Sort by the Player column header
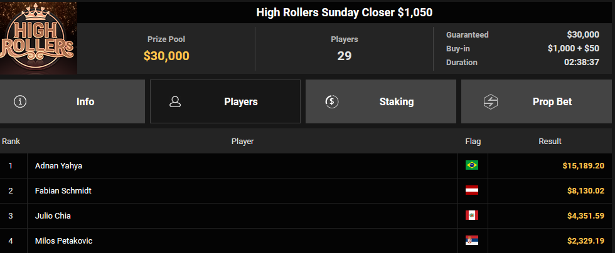 pyautogui.click(x=242, y=142)
